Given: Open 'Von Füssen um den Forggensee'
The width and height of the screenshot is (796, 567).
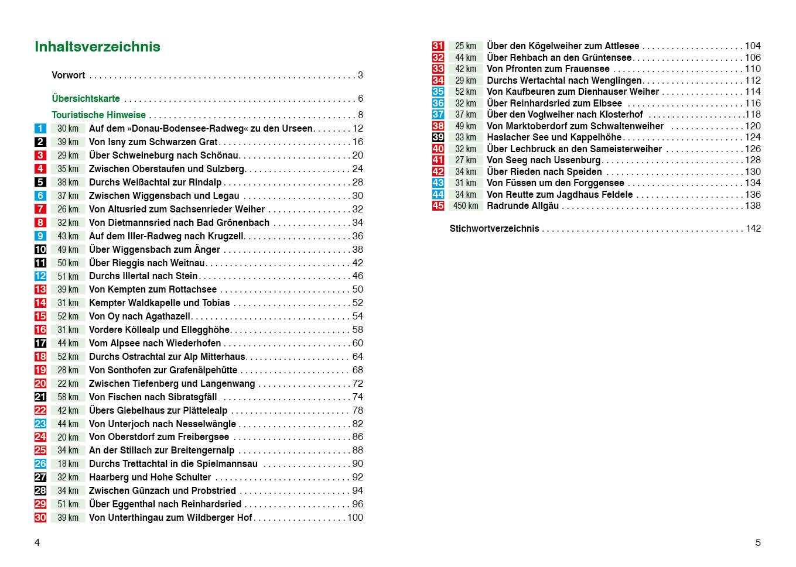Looking at the screenshot, I should [555, 183].
